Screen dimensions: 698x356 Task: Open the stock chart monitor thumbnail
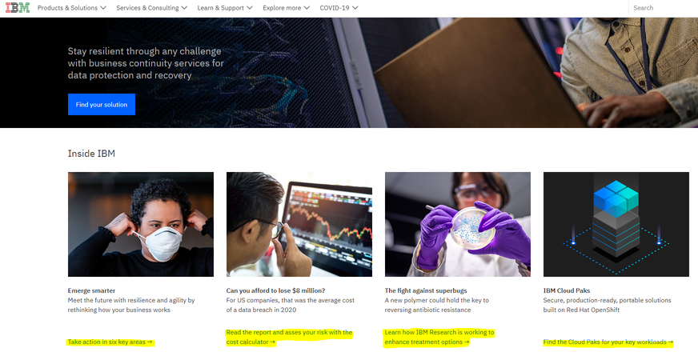299,224
